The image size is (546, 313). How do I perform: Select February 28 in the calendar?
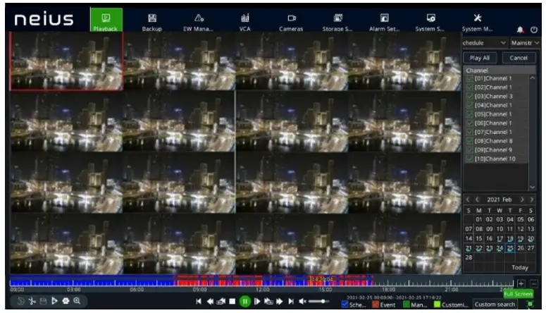point(469,257)
